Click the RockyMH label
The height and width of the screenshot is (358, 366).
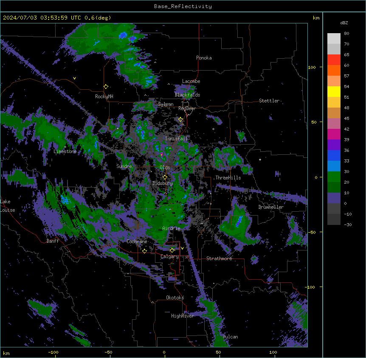(104, 96)
